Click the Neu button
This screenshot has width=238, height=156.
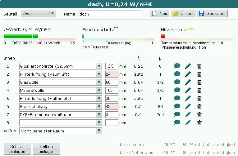pos(160,14)
